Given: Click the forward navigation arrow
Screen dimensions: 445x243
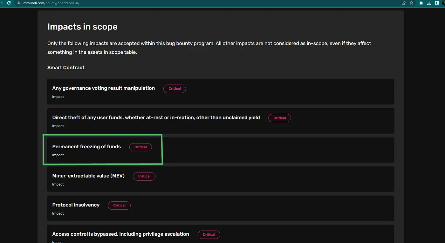Looking at the screenshot, I should tap(1, 3).
